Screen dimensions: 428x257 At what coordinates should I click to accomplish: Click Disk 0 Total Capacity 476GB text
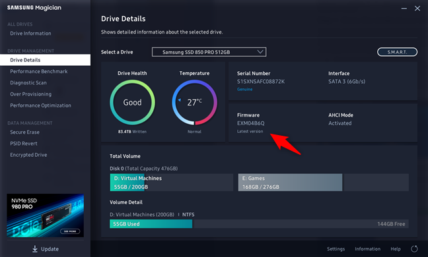pyautogui.click(x=143, y=169)
